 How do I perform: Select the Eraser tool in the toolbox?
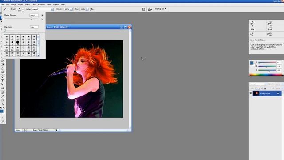click(x=3, y=61)
